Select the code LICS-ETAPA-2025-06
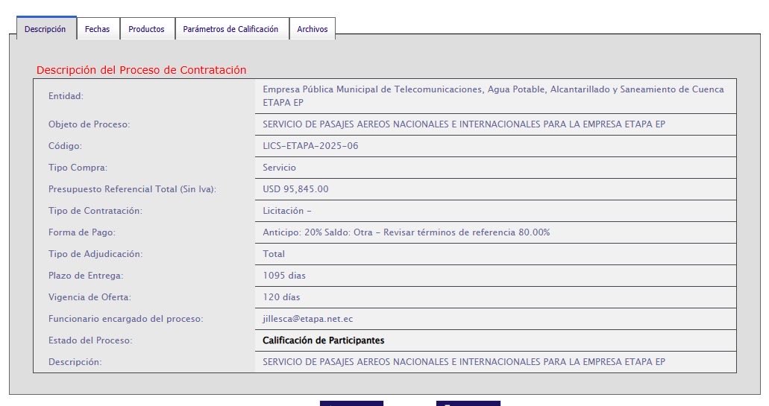Image resolution: width=769 pixels, height=406 pixels. pyautogui.click(x=310, y=146)
